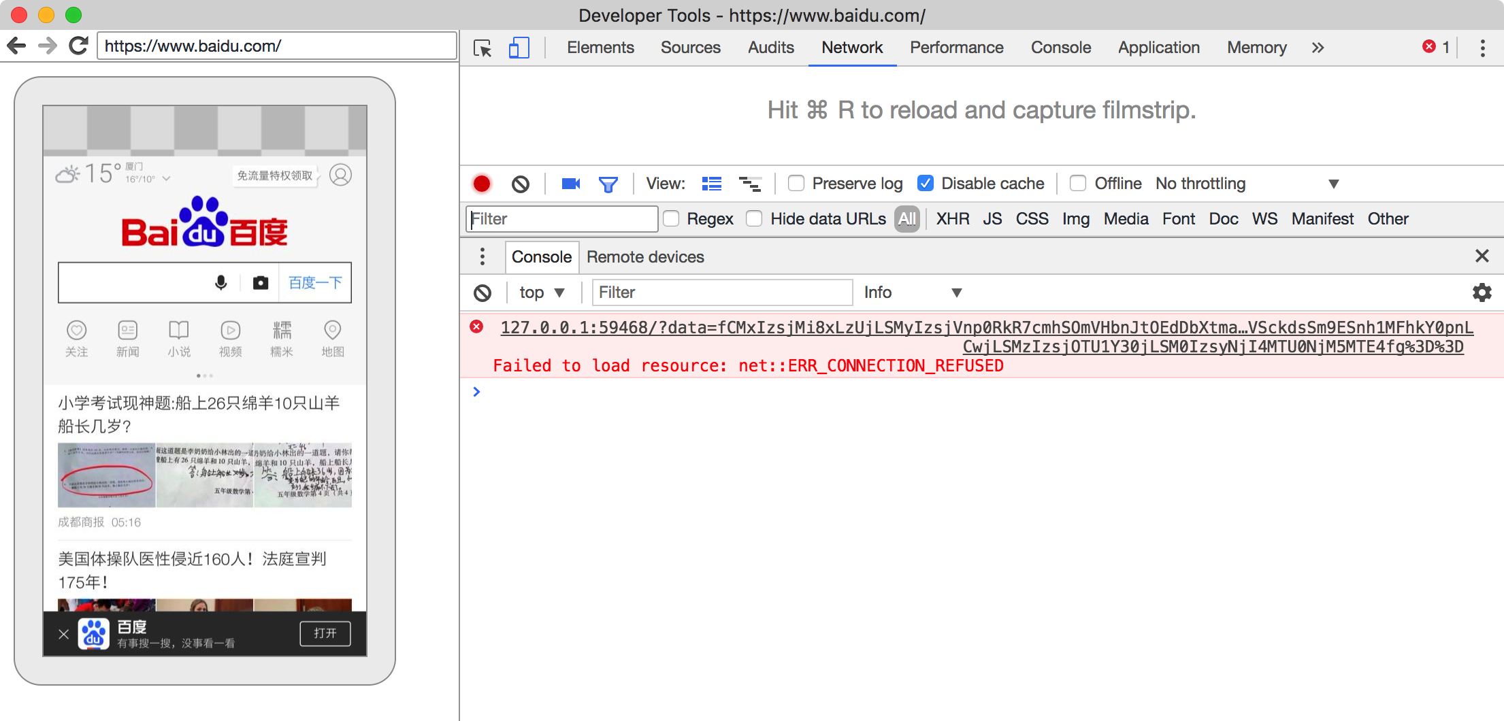Filter requests by XHR
This screenshot has width=1504, height=721.
click(x=953, y=219)
